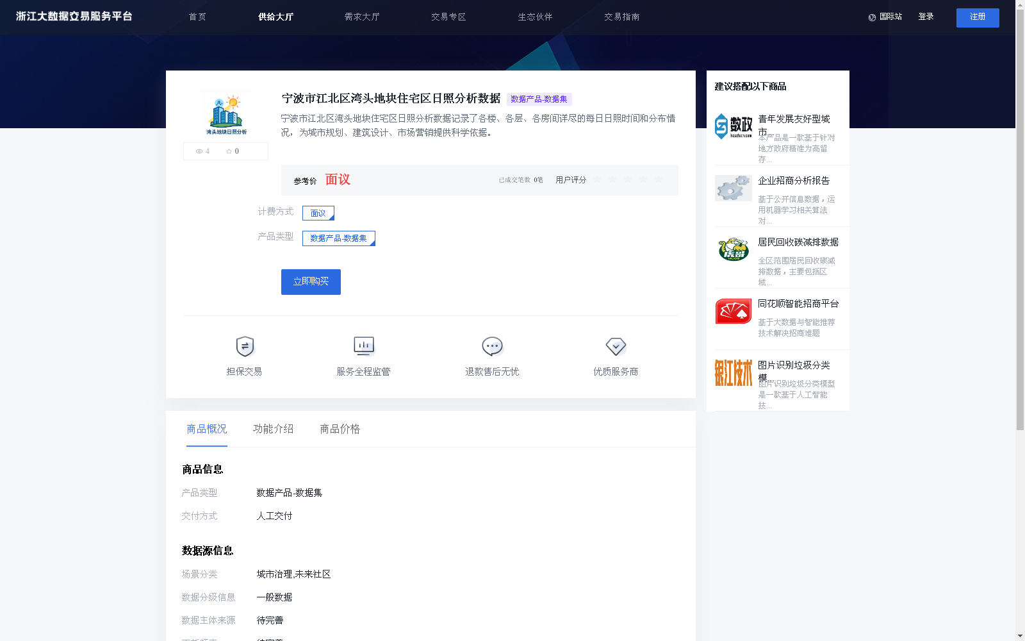Click the eye view-count icon
Viewport: 1025px width, 641px height.
199,151
